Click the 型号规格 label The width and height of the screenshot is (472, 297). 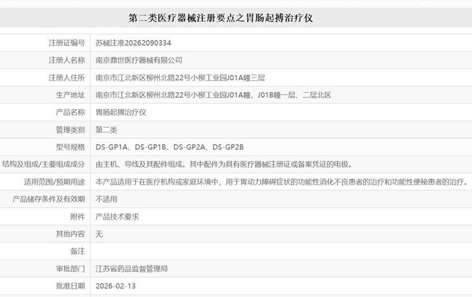tap(70, 147)
